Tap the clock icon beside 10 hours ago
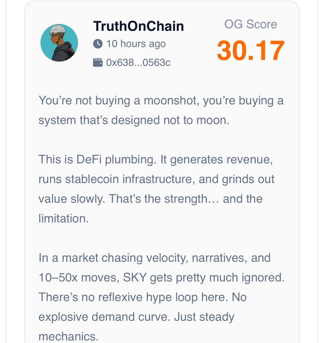Image resolution: width=333 pixels, height=343 pixels. tap(98, 44)
